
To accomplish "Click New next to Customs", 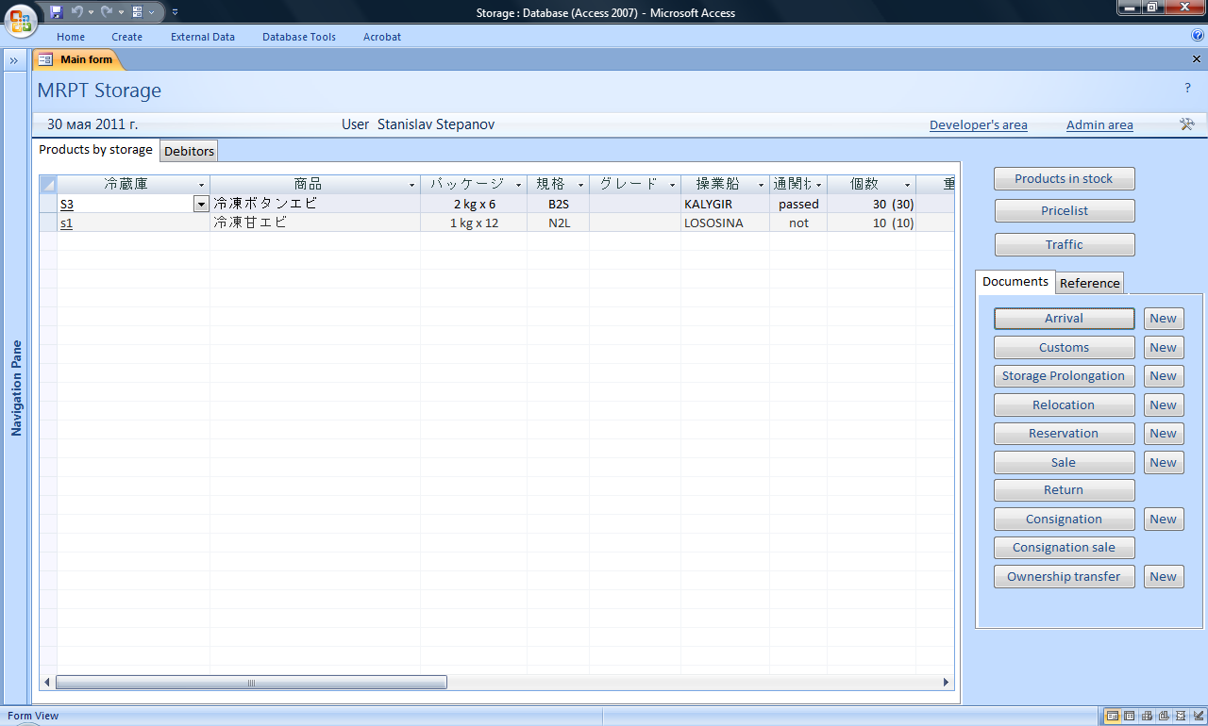I will pos(1163,347).
